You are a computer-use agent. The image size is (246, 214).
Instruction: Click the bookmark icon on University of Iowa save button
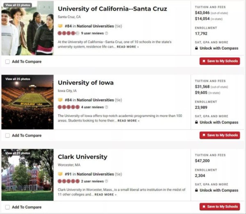204,135
